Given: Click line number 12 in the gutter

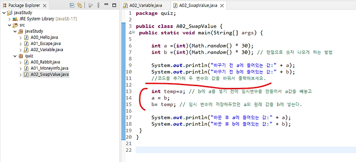Looking at the screenshot, I should pyautogui.click(x=129, y=85).
